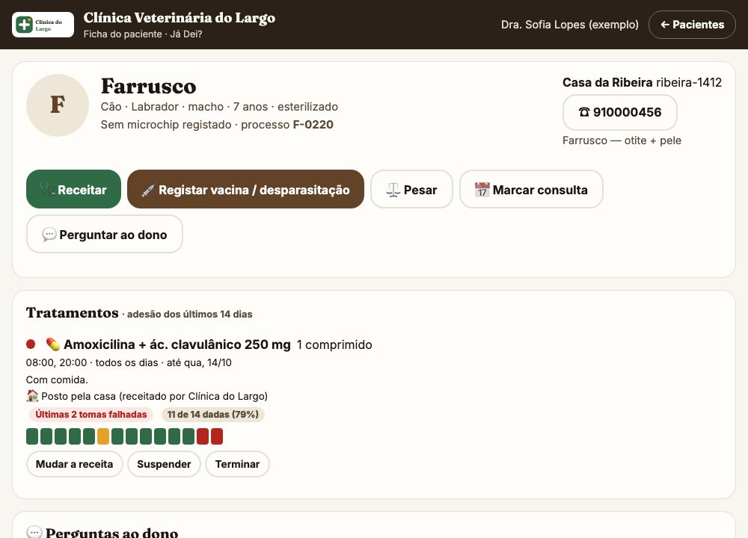The image size is (748, 538).
Task: Click the Com comida. instruction text
Action: pyautogui.click(x=57, y=380)
